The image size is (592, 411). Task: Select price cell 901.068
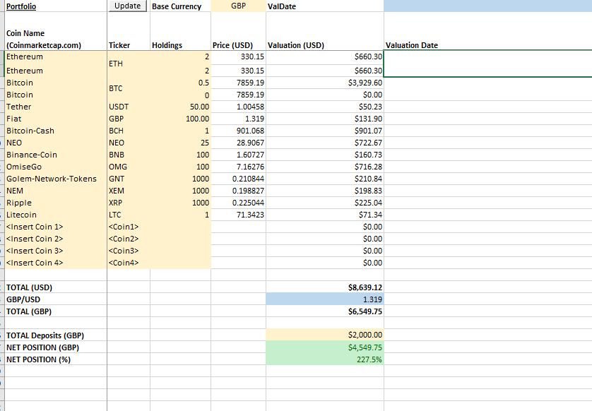[x=238, y=131]
